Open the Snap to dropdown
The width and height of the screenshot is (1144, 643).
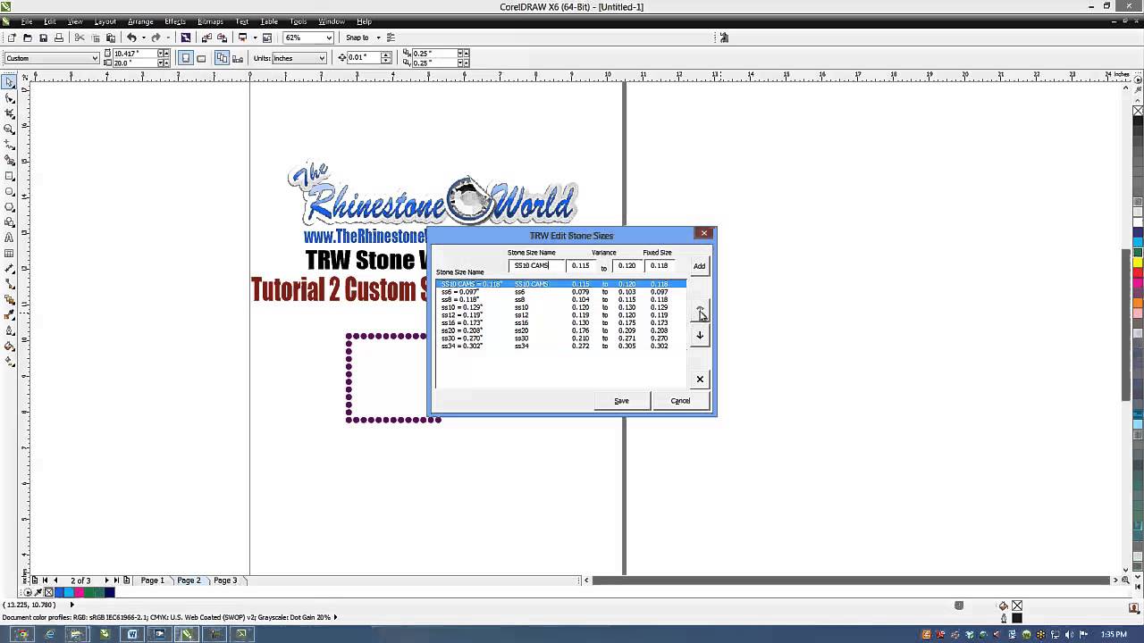378,38
